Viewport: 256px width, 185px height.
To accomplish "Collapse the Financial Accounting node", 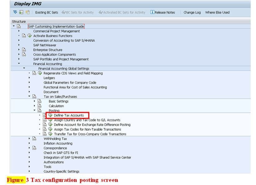I will (x=19, y=64).
